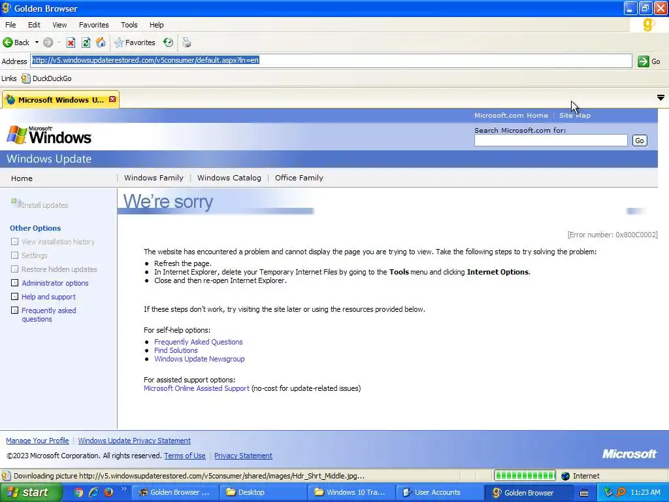The height and width of the screenshot is (502, 669).
Task: Open the Tools menu
Action: pos(129,25)
